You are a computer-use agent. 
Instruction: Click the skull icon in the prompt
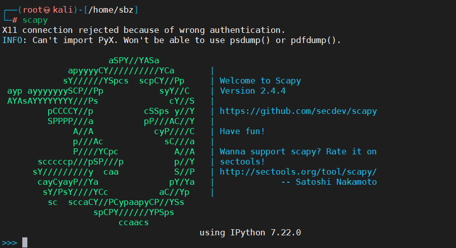(47, 10)
